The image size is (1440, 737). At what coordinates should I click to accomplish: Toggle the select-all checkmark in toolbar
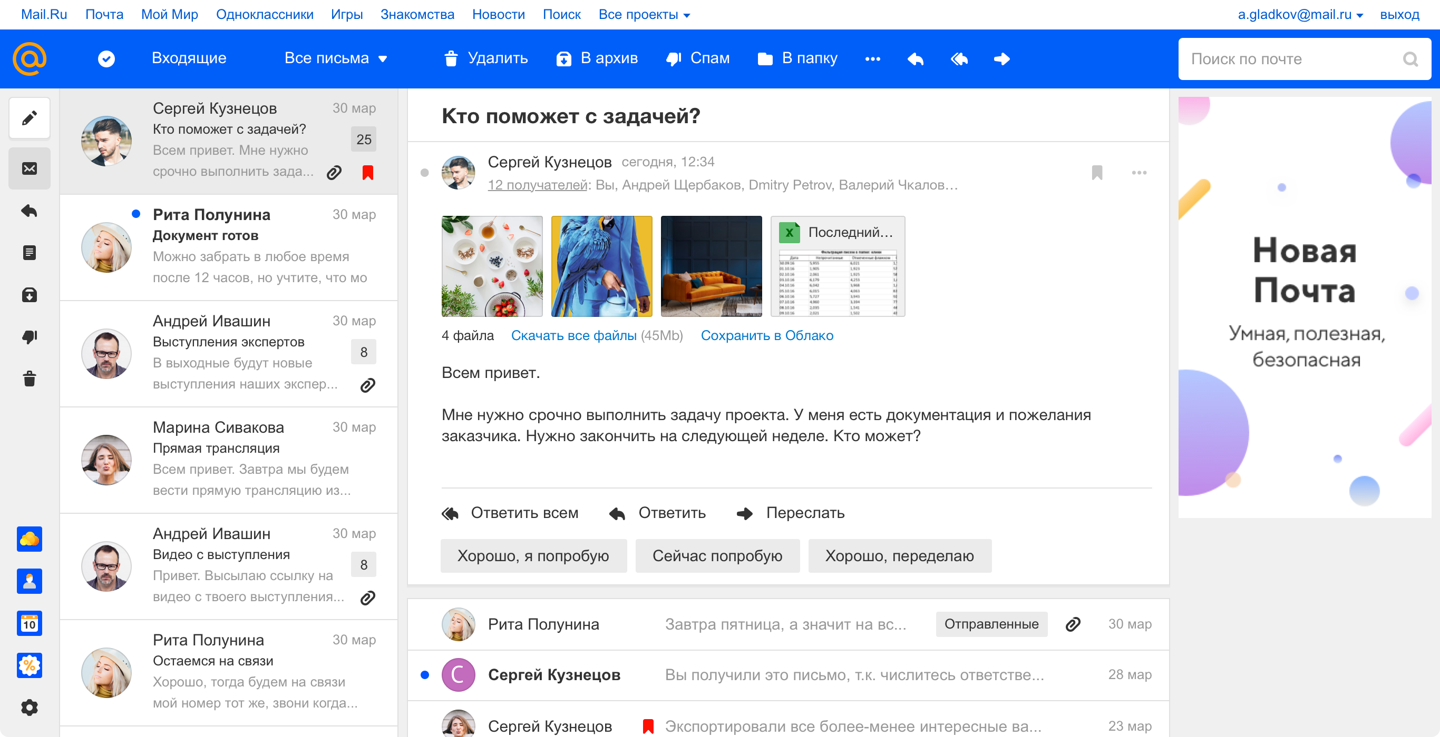coord(106,58)
